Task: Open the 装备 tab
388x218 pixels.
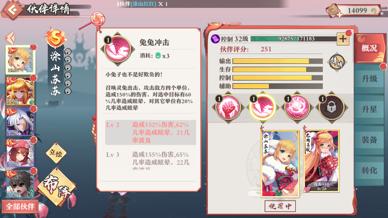Action: (x=370, y=140)
